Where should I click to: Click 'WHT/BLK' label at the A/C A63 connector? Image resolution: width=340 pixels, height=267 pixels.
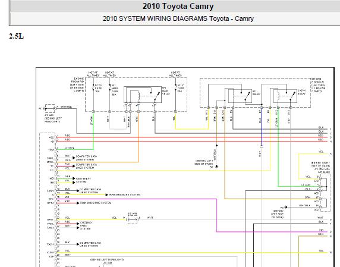(66, 106)
